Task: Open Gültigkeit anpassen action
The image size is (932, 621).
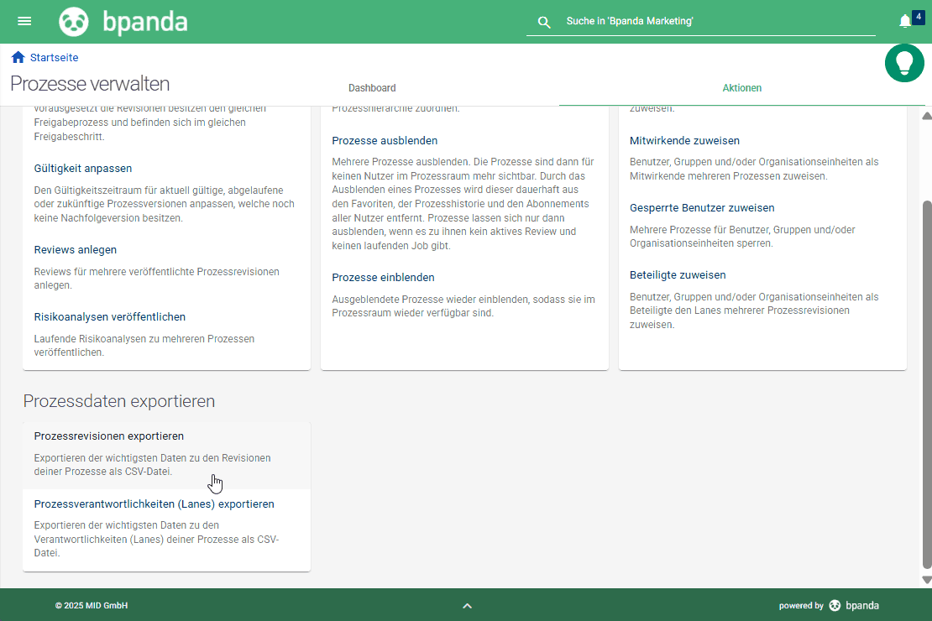Action: [x=82, y=168]
